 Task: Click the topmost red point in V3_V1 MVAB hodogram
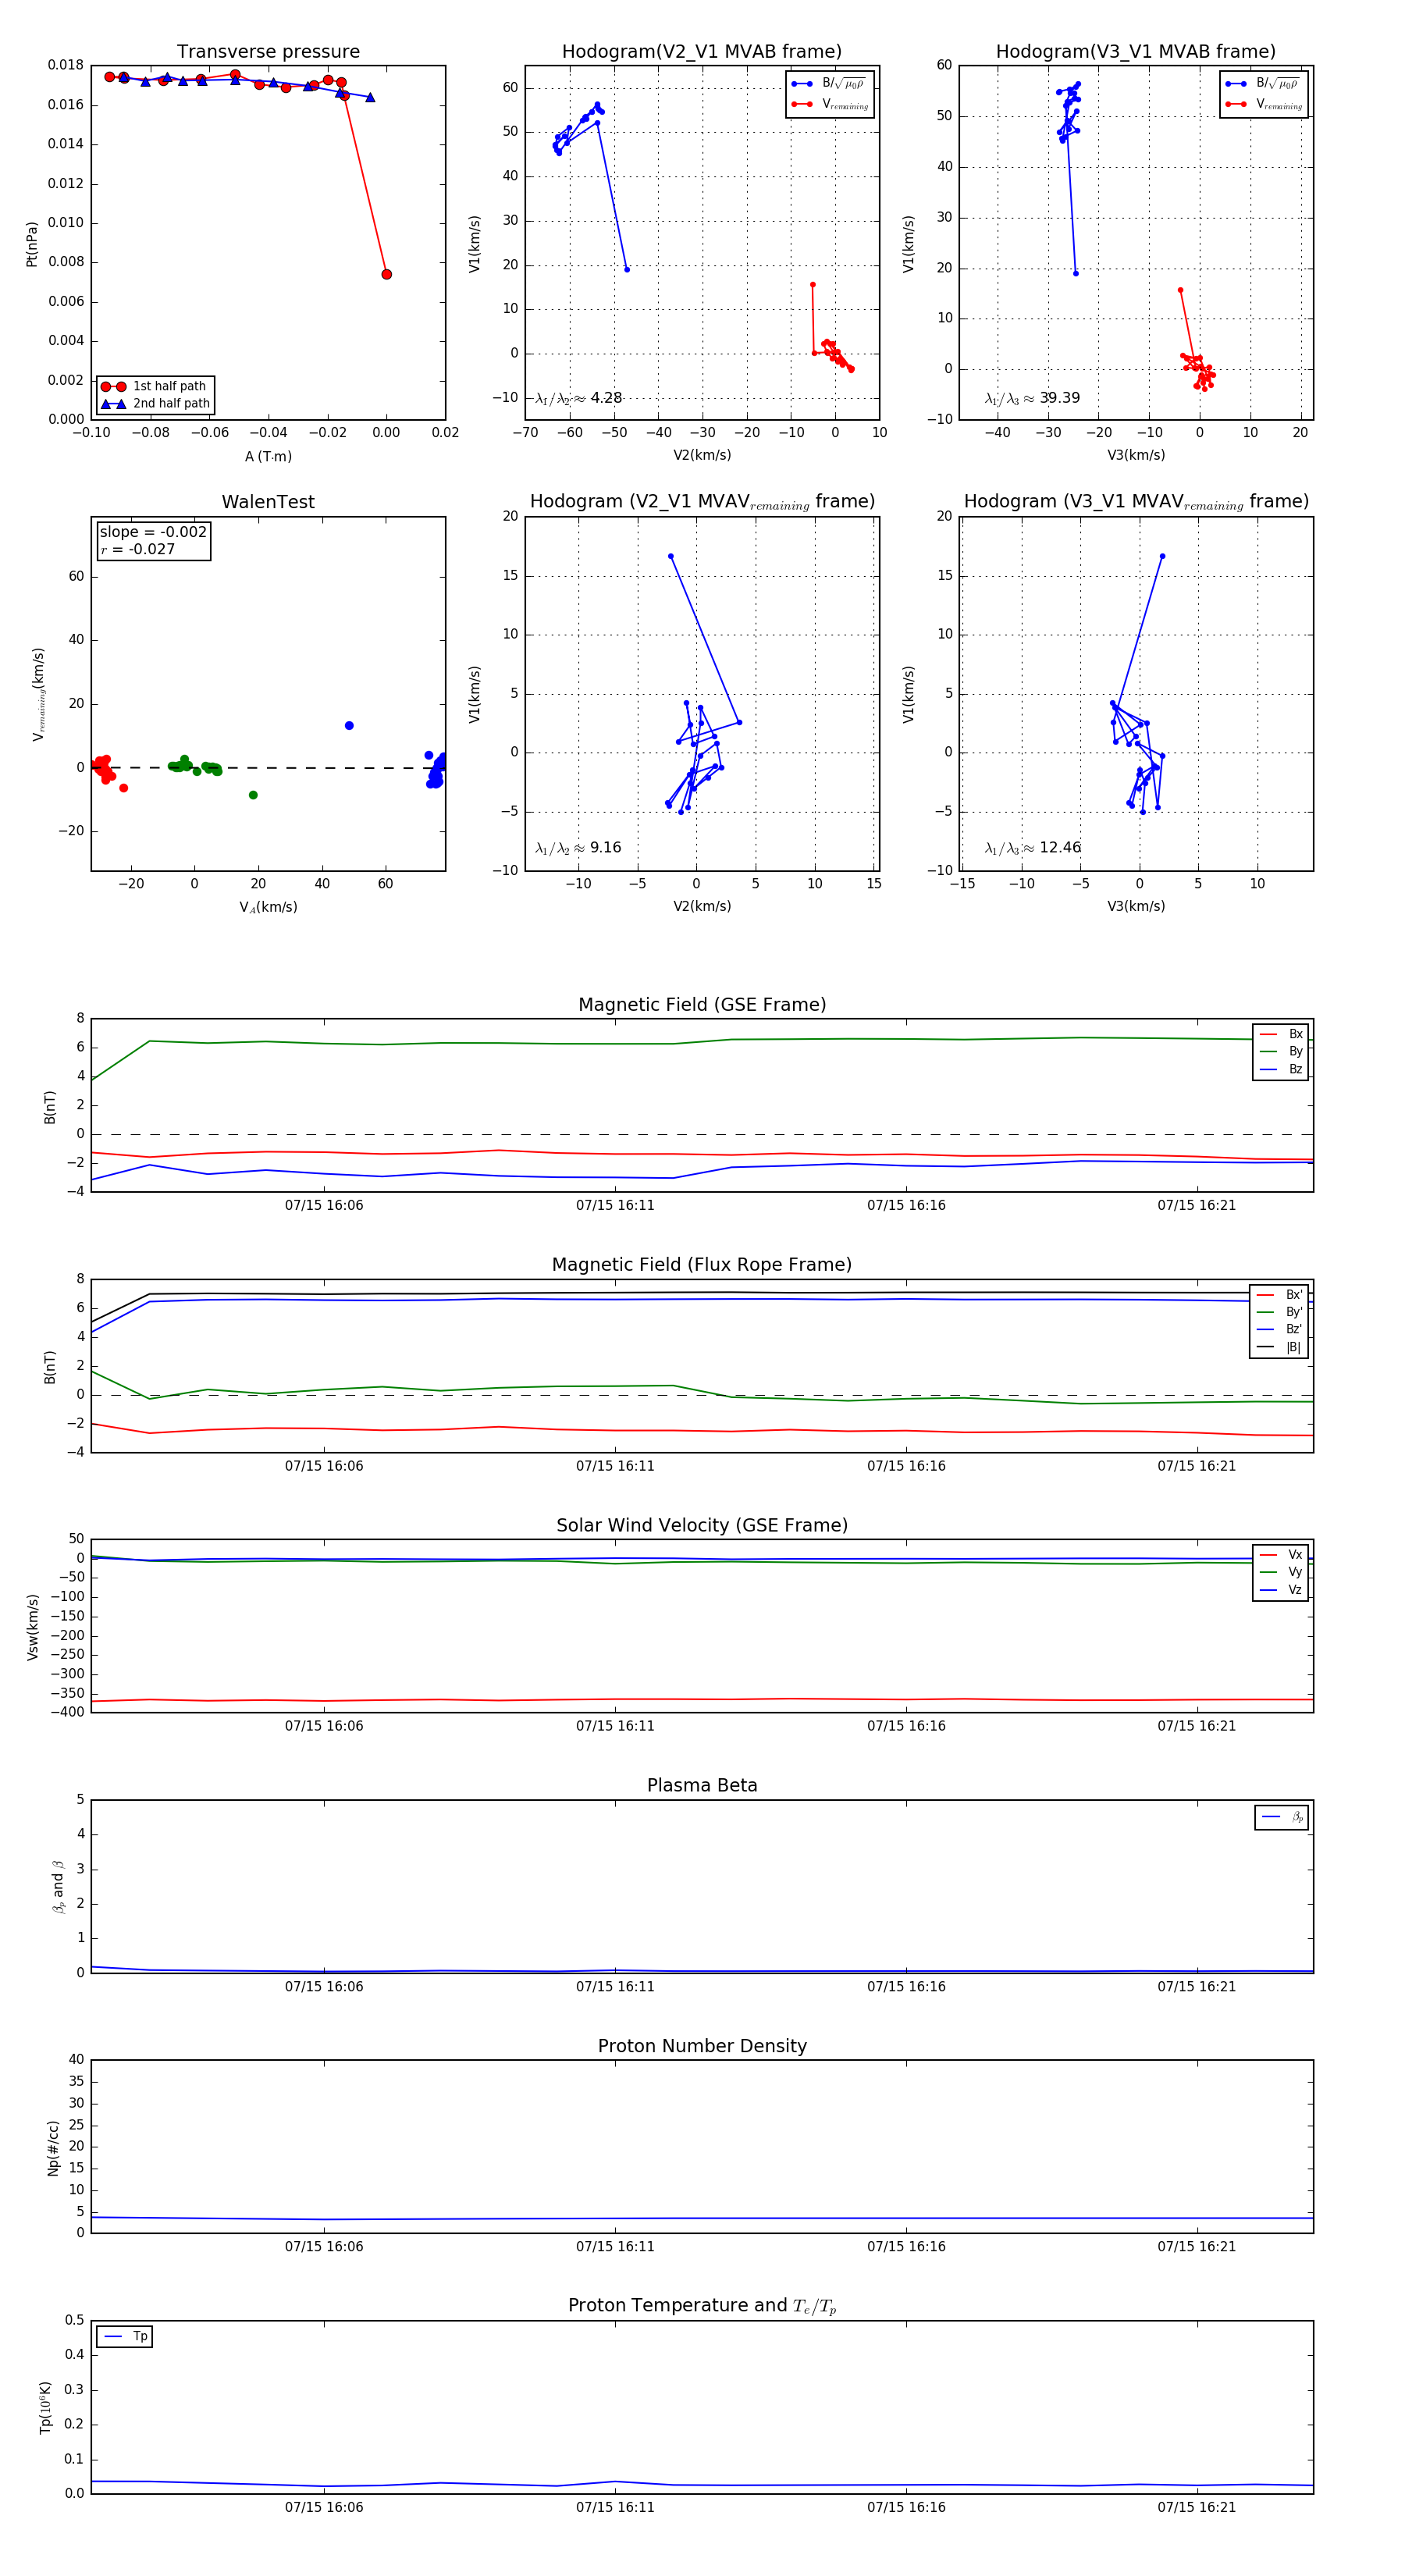tap(1180, 290)
